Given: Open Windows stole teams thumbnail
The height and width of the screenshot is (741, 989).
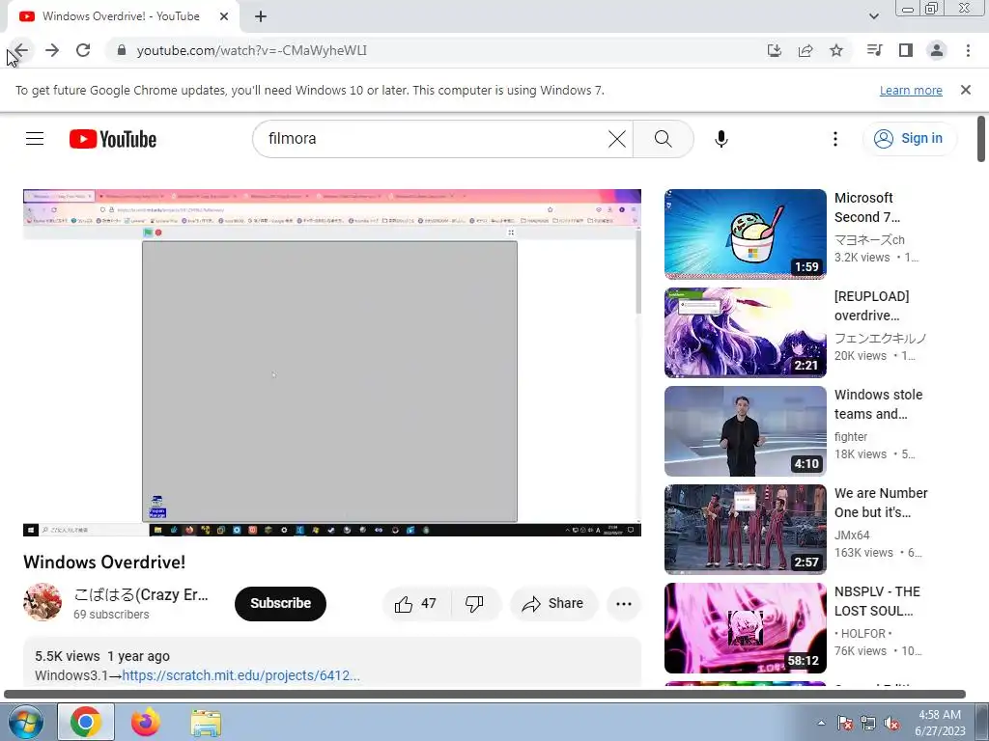Looking at the screenshot, I should pos(745,431).
